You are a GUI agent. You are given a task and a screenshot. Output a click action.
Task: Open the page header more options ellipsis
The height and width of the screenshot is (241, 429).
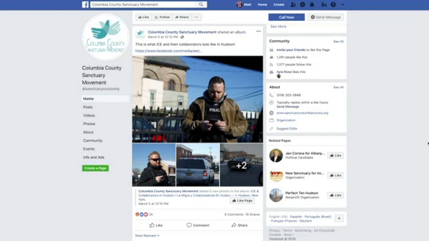(196, 17)
